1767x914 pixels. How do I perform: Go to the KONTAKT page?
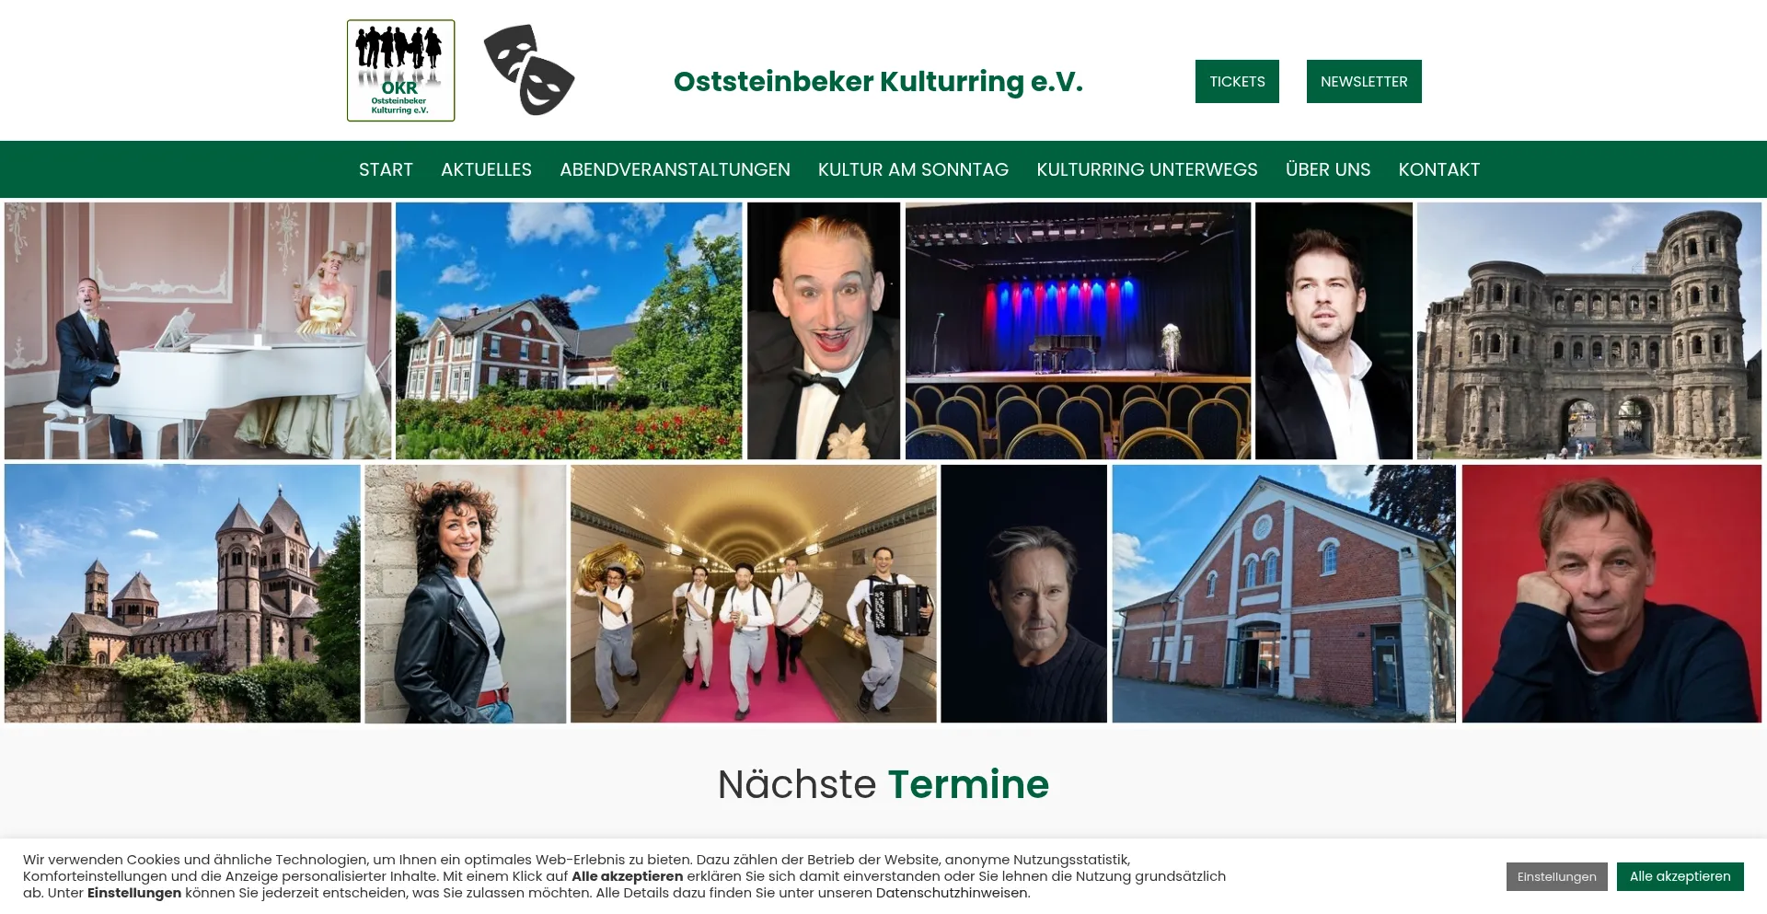tap(1439, 169)
